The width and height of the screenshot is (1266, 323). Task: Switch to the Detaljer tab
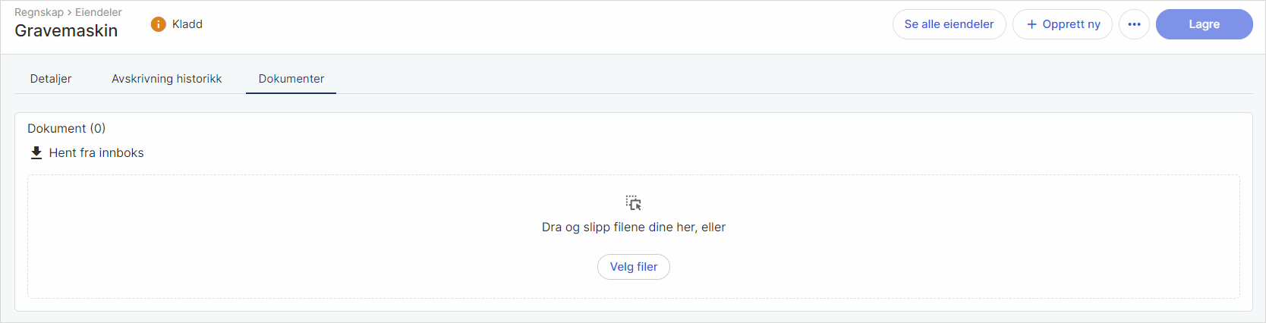pos(51,79)
